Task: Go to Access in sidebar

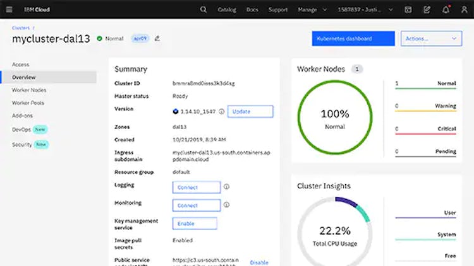Action: (x=21, y=64)
